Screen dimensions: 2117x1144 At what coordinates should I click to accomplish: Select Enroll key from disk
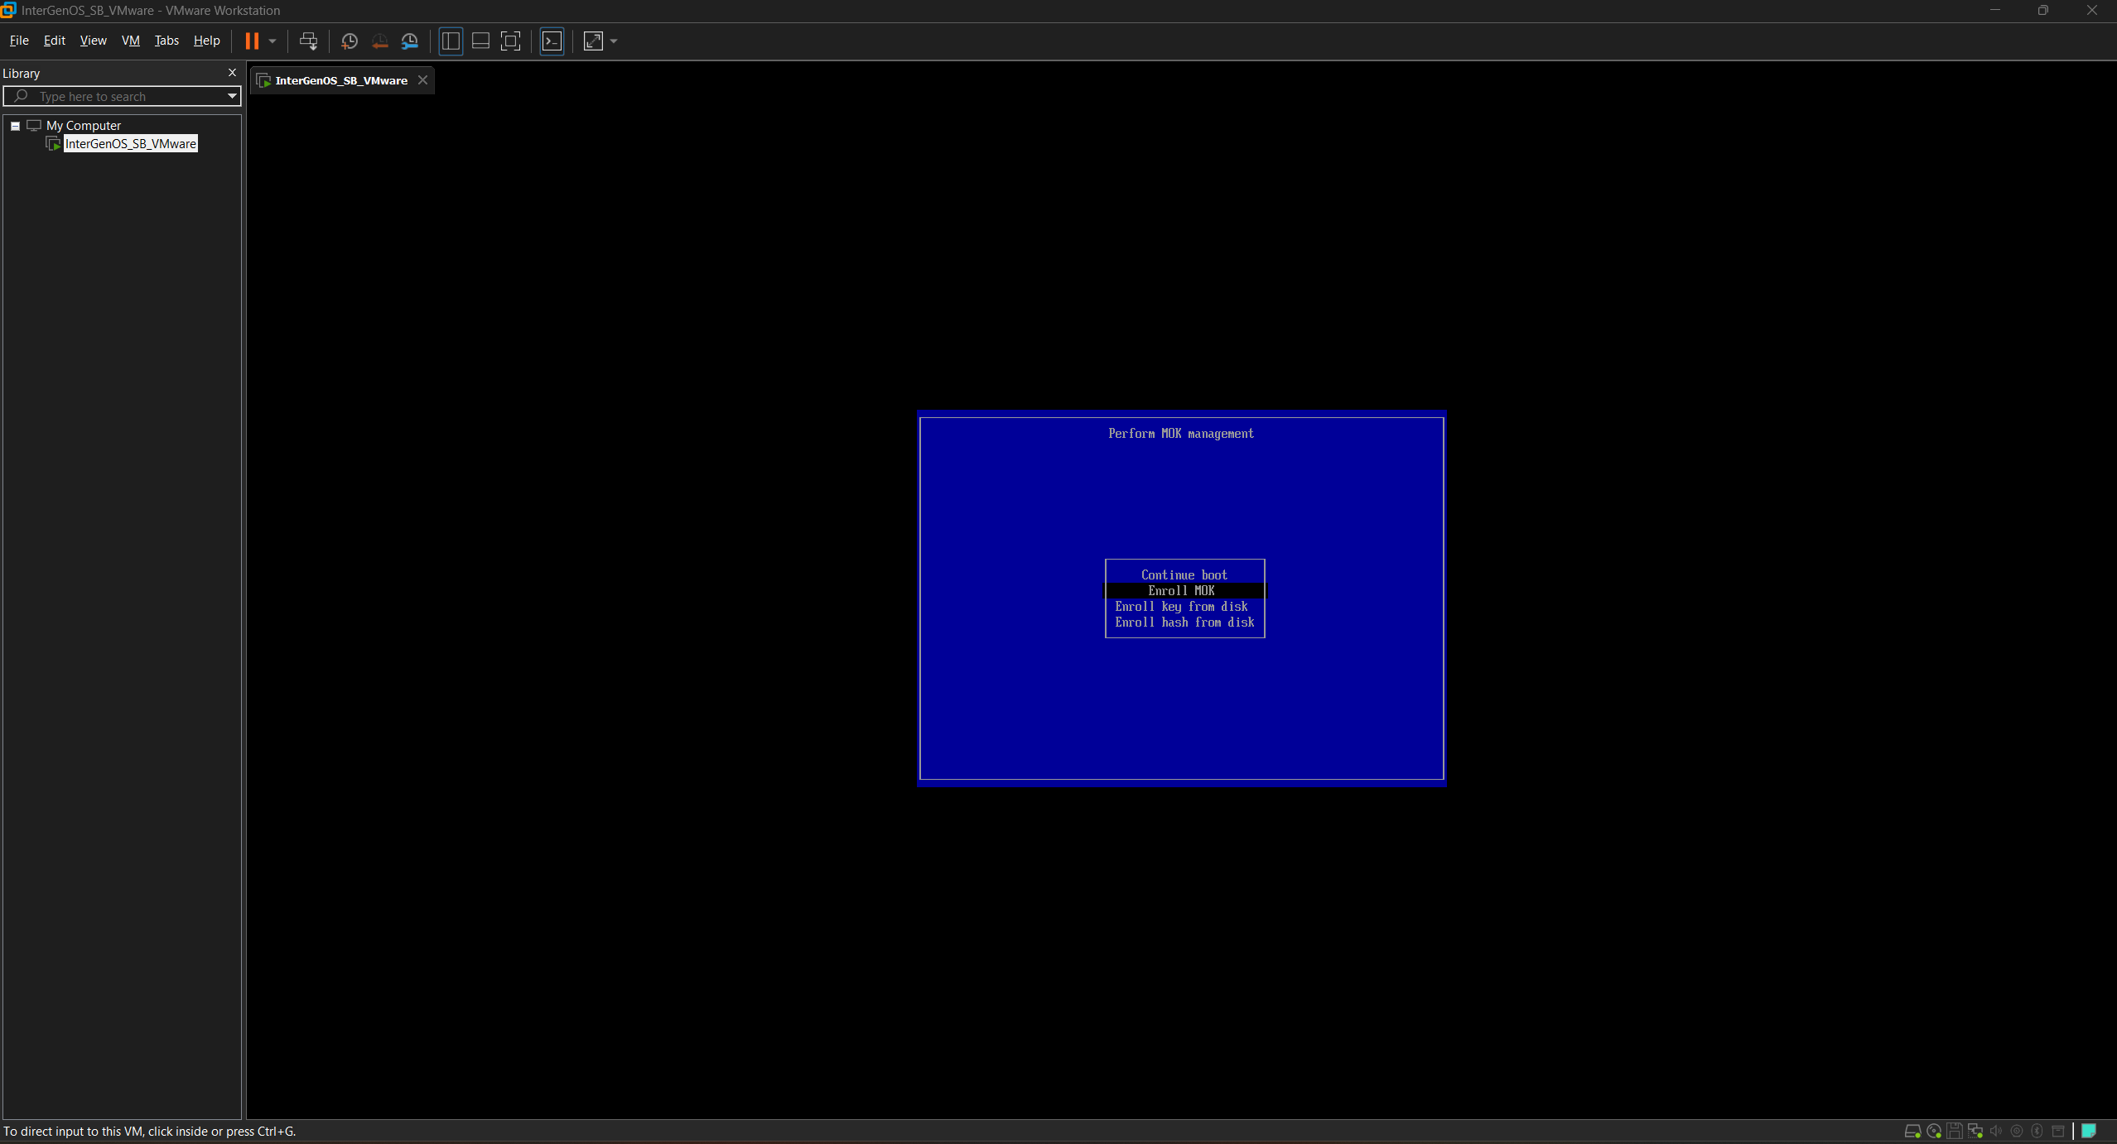pos(1182,606)
